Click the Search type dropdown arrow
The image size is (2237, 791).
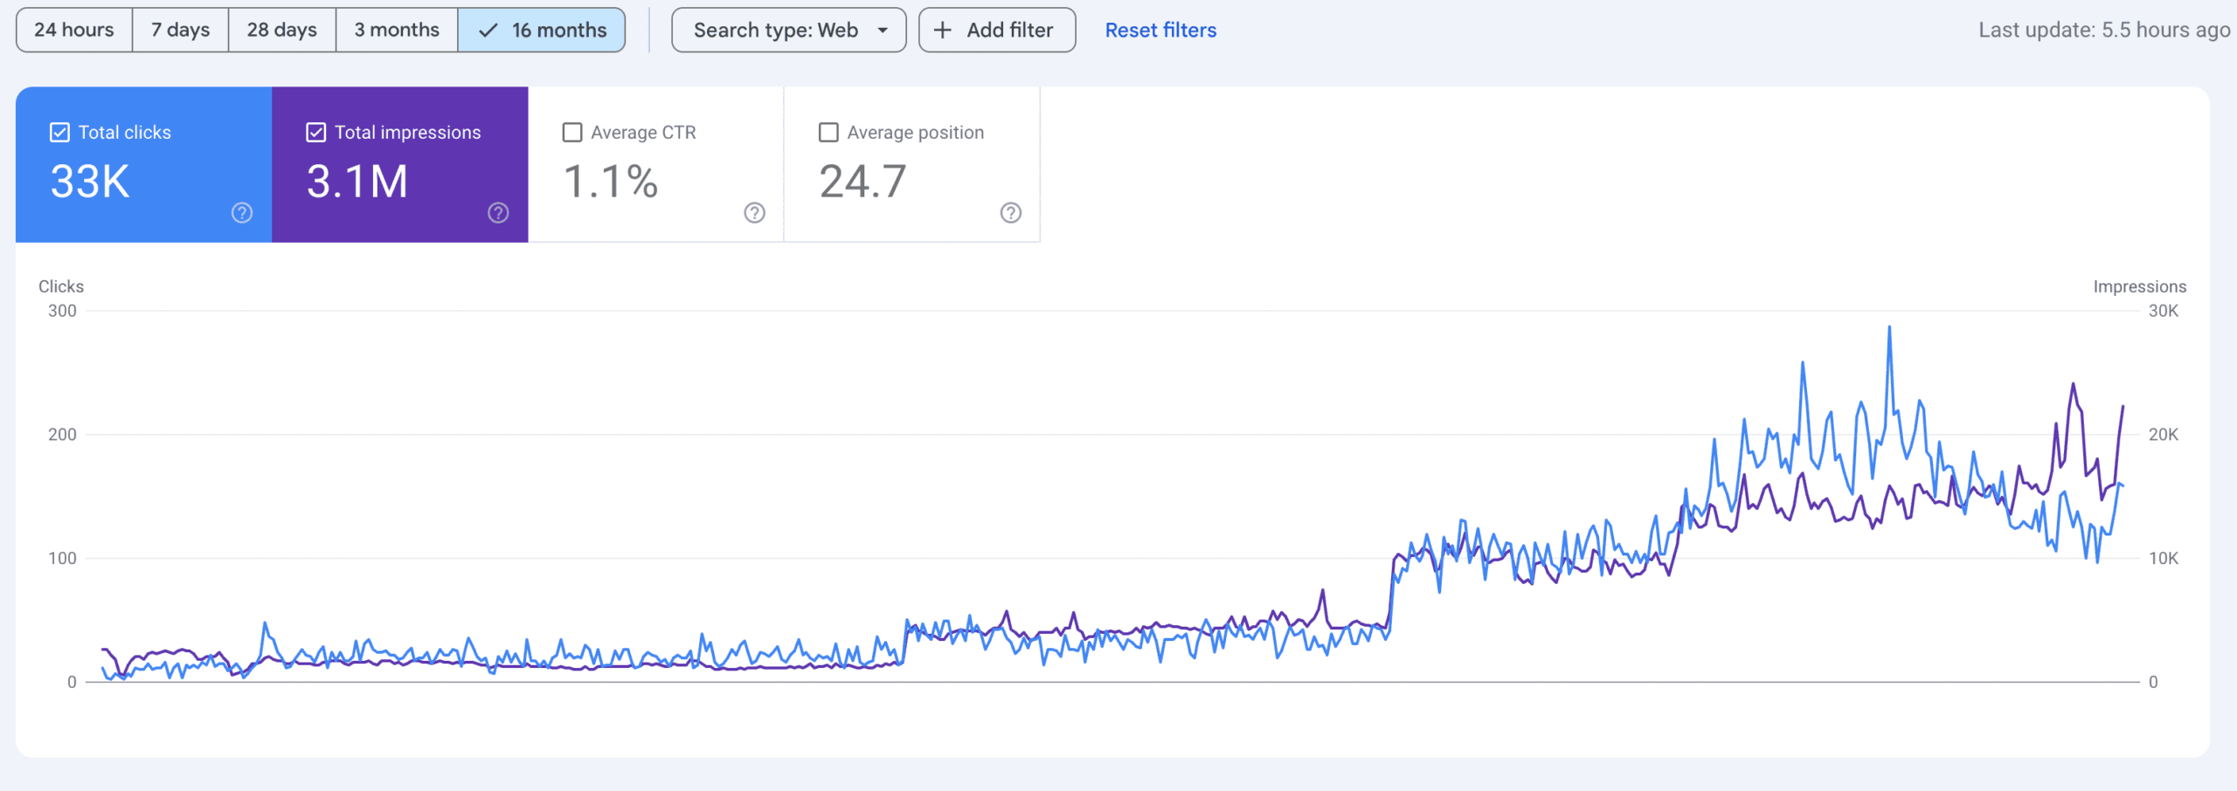click(x=883, y=31)
